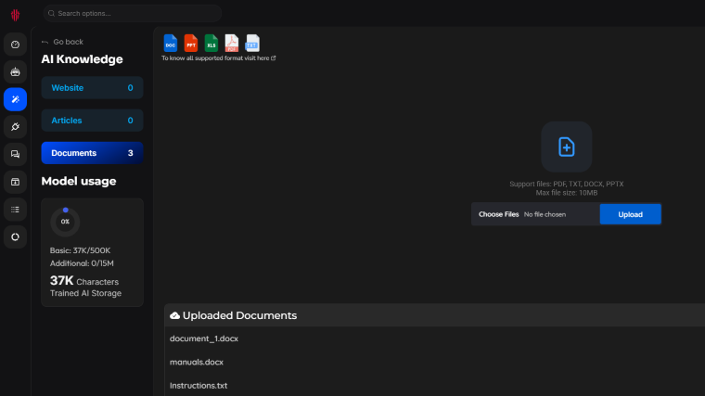Image resolution: width=705 pixels, height=396 pixels.
Task: Click the circular loader icon in sidebar
Action: pos(15,237)
